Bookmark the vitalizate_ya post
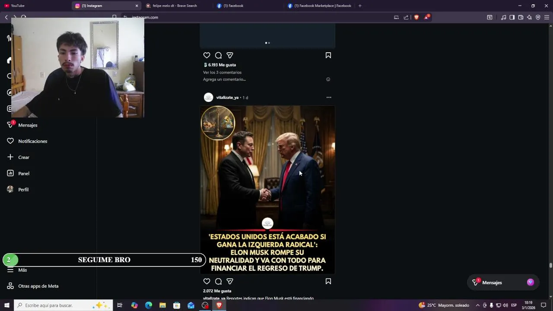Image resolution: width=553 pixels, height=311 pixels. (328, 281)
